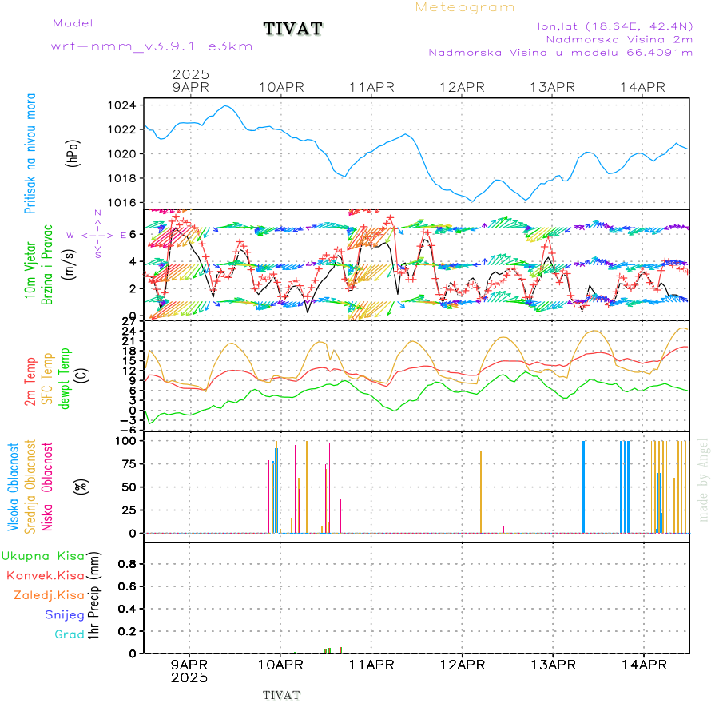Click the Nadmorska Visina u modelu text

click(x=562, y=53)
